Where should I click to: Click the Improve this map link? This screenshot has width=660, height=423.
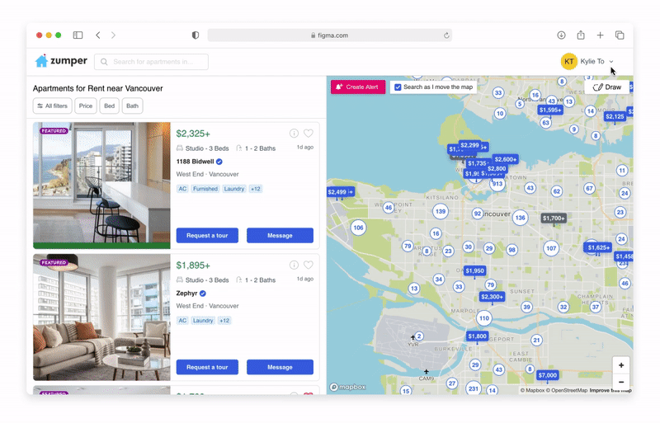point(610,391)
